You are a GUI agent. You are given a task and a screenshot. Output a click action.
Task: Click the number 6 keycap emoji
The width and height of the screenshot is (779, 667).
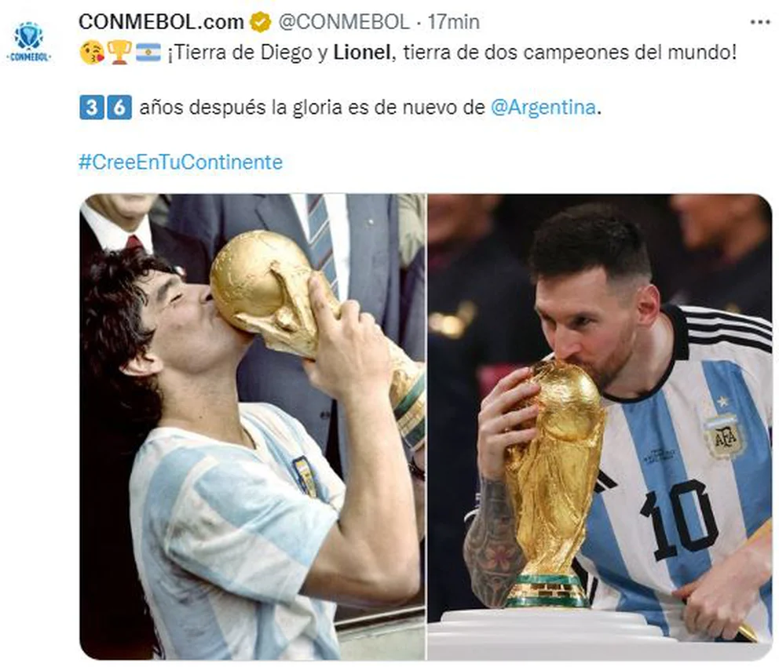(119, 108)
